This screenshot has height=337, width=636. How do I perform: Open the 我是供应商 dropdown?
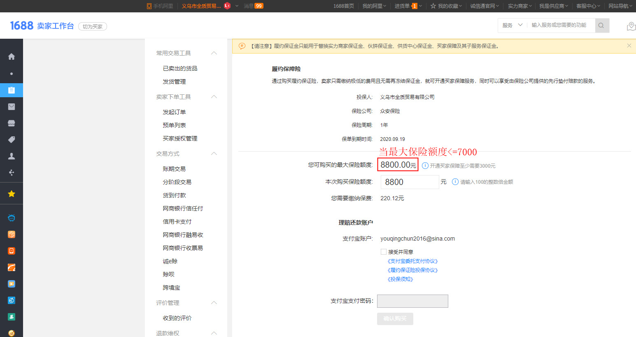[x=554, y=6]
